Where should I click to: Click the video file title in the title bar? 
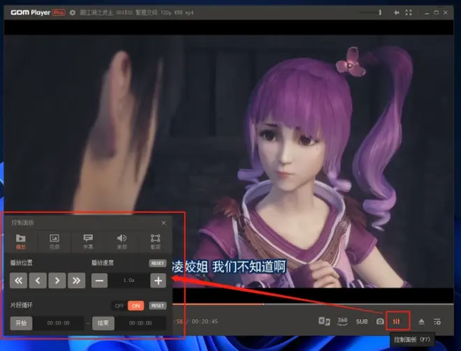point(137,13)
